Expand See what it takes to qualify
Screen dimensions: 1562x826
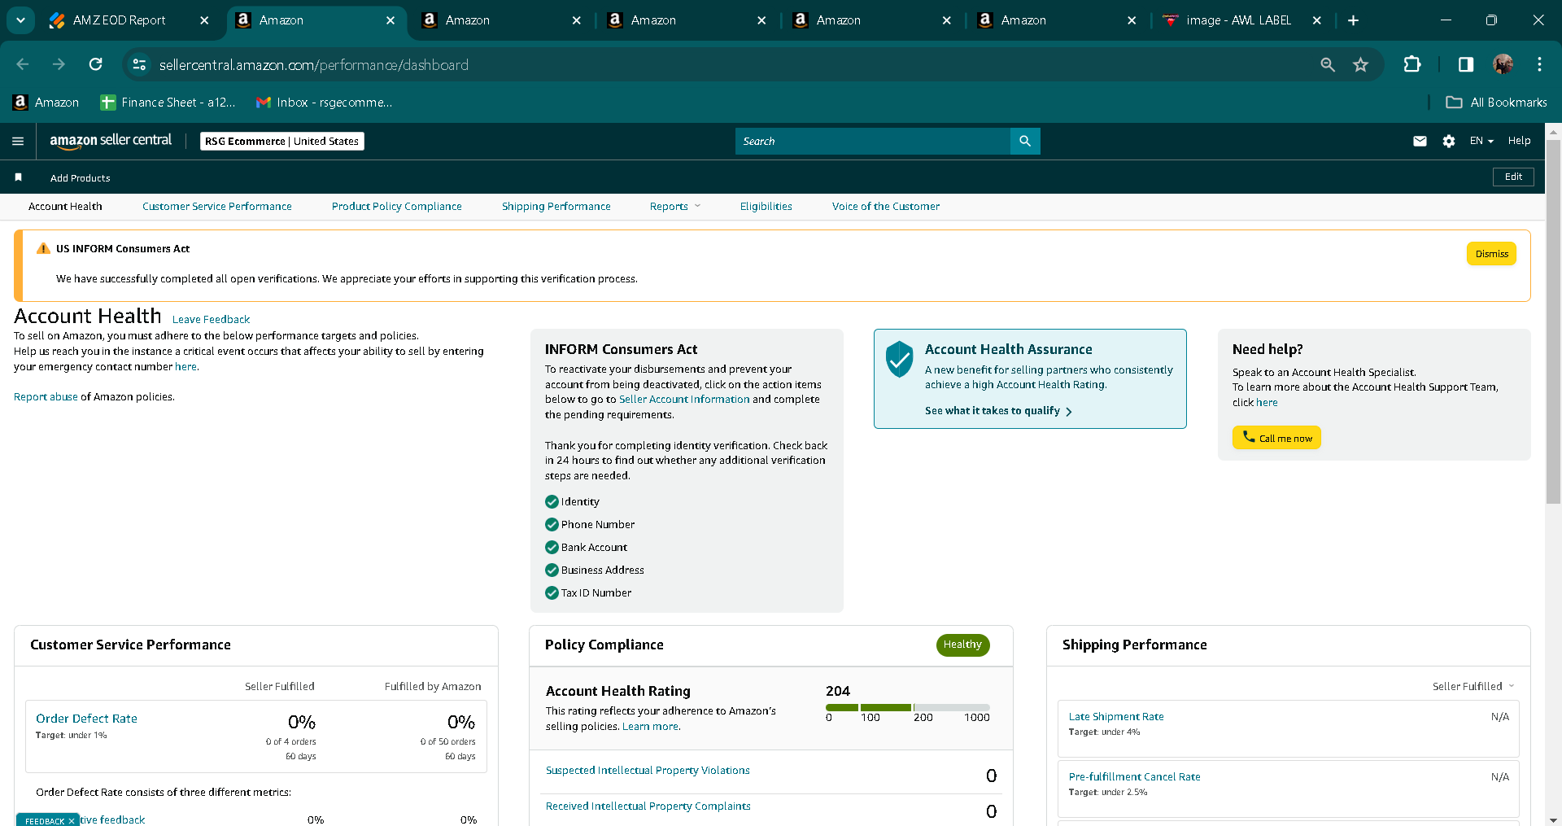(x=998, y=411)
